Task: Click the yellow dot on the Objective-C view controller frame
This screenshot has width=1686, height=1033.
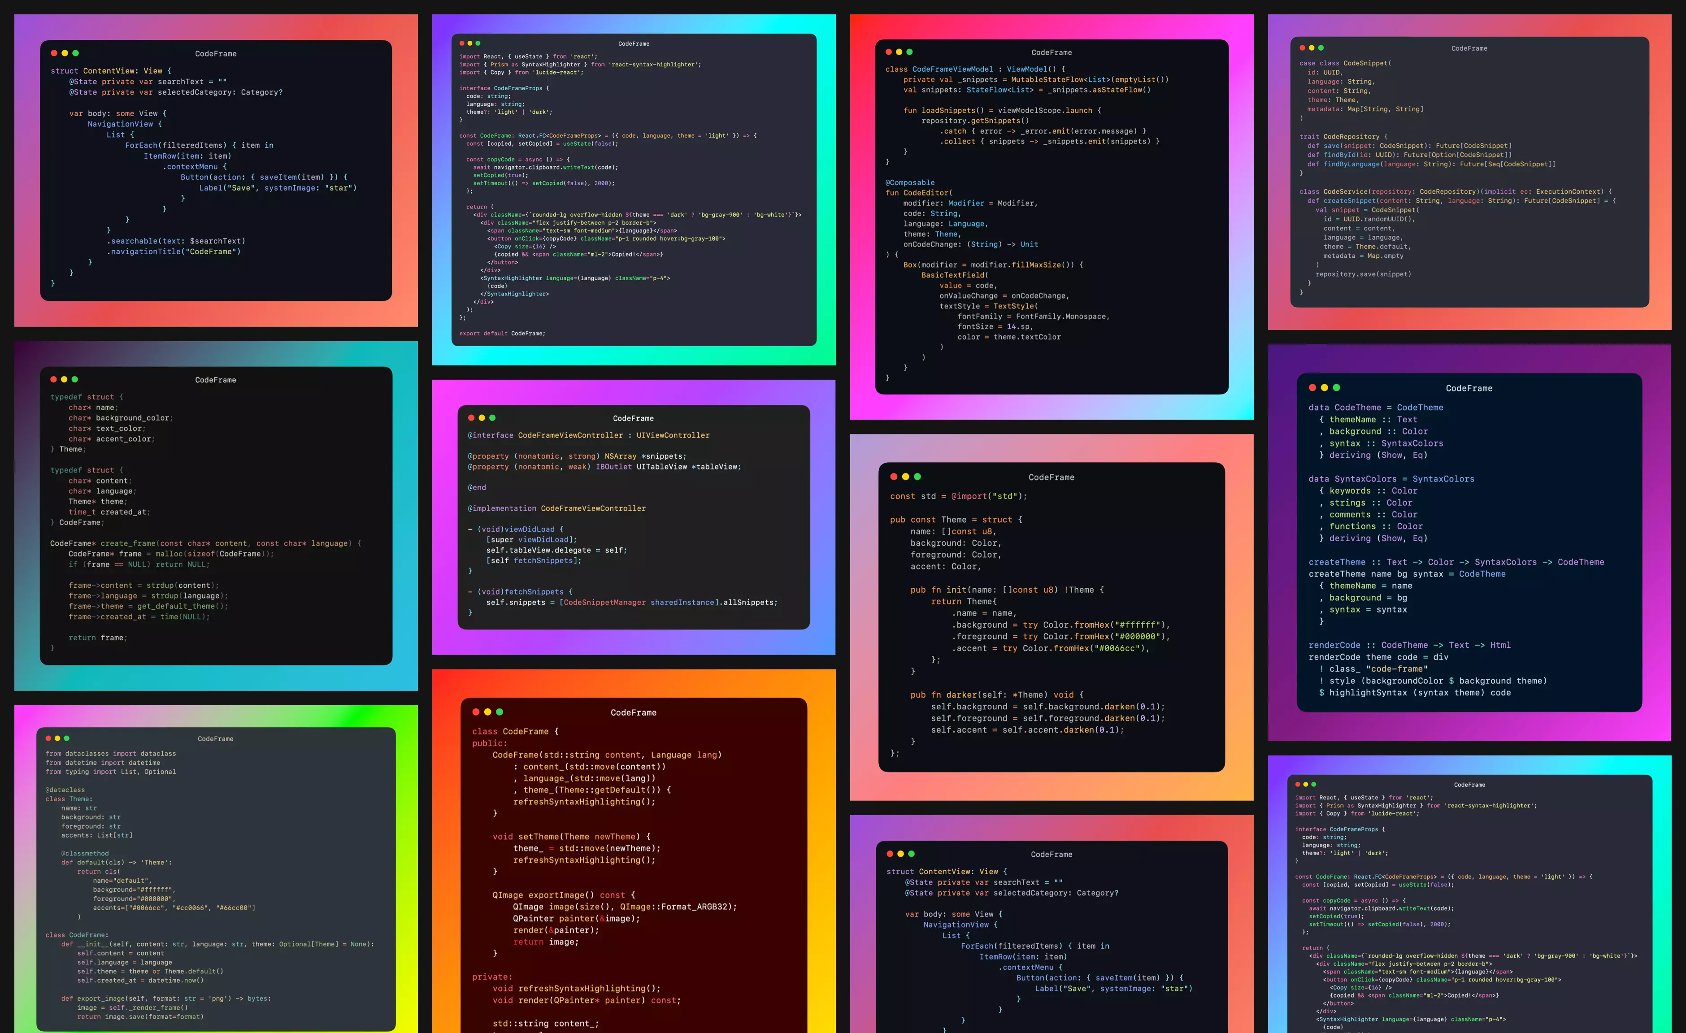Action: (482, 417)
